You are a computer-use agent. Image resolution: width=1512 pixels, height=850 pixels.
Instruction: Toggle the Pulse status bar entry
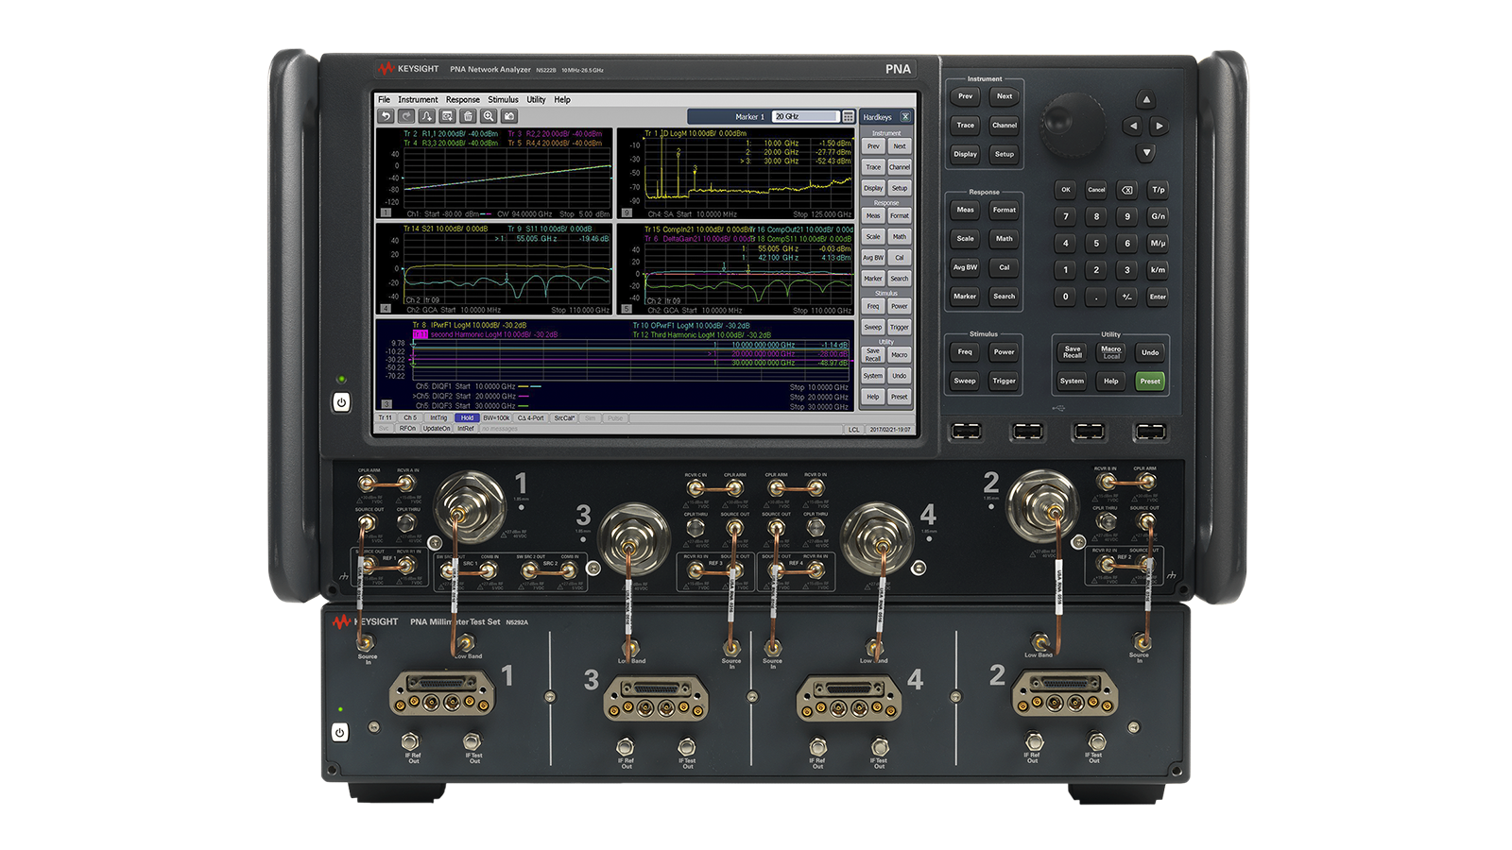pos(615,417)
